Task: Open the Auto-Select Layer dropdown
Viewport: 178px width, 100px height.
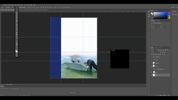Action: click(x=13, y=7)
